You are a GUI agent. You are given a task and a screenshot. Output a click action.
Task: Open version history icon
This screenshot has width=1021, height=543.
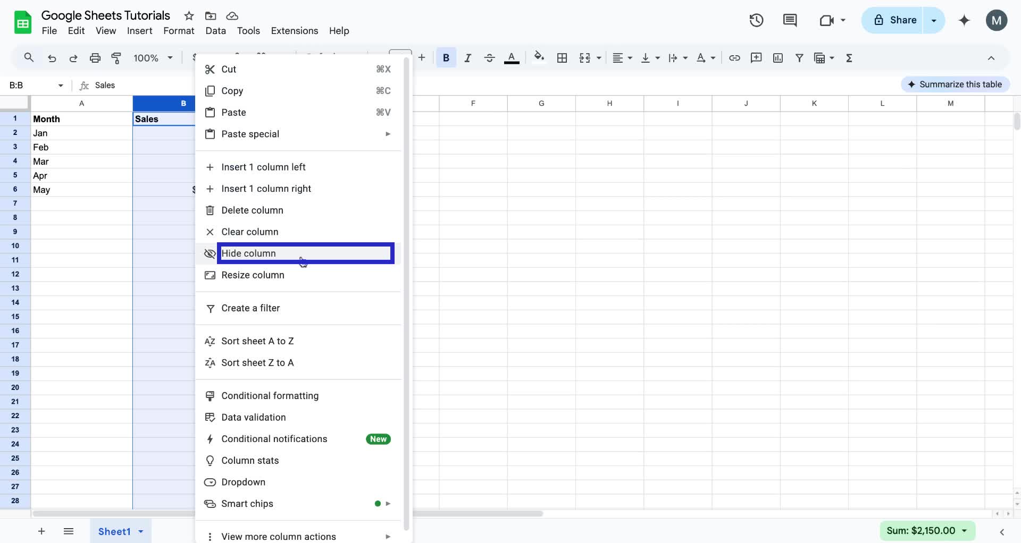coord(756,20)
